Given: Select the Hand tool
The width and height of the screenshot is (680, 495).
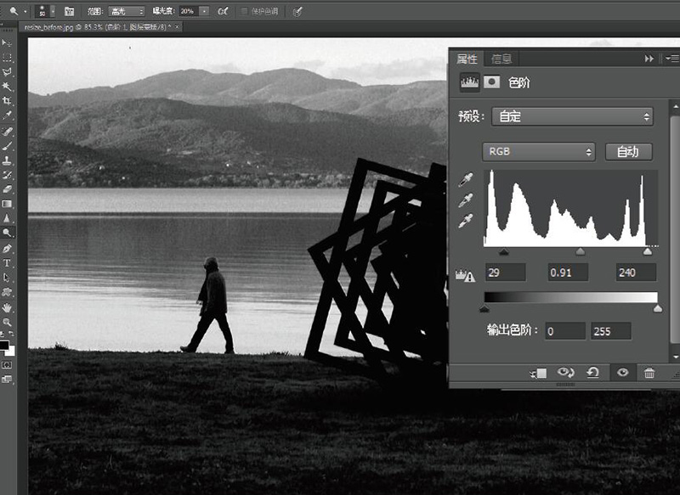Looking at the screenshot, I should click(8, 307).
